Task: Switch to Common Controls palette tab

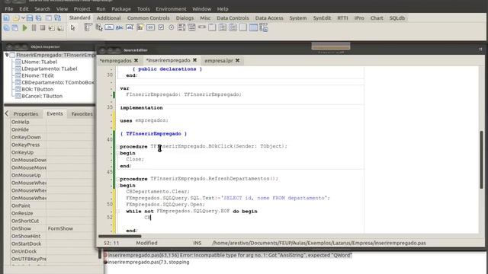Action: point(149,18)
